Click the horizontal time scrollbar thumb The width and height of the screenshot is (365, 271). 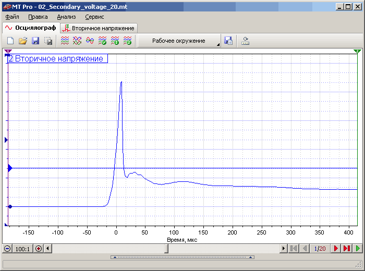tap(166, 249)
